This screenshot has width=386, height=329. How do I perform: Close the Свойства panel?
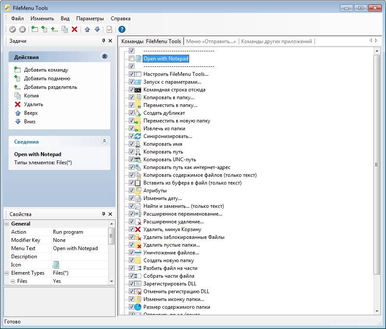click(x=110, y=214)
